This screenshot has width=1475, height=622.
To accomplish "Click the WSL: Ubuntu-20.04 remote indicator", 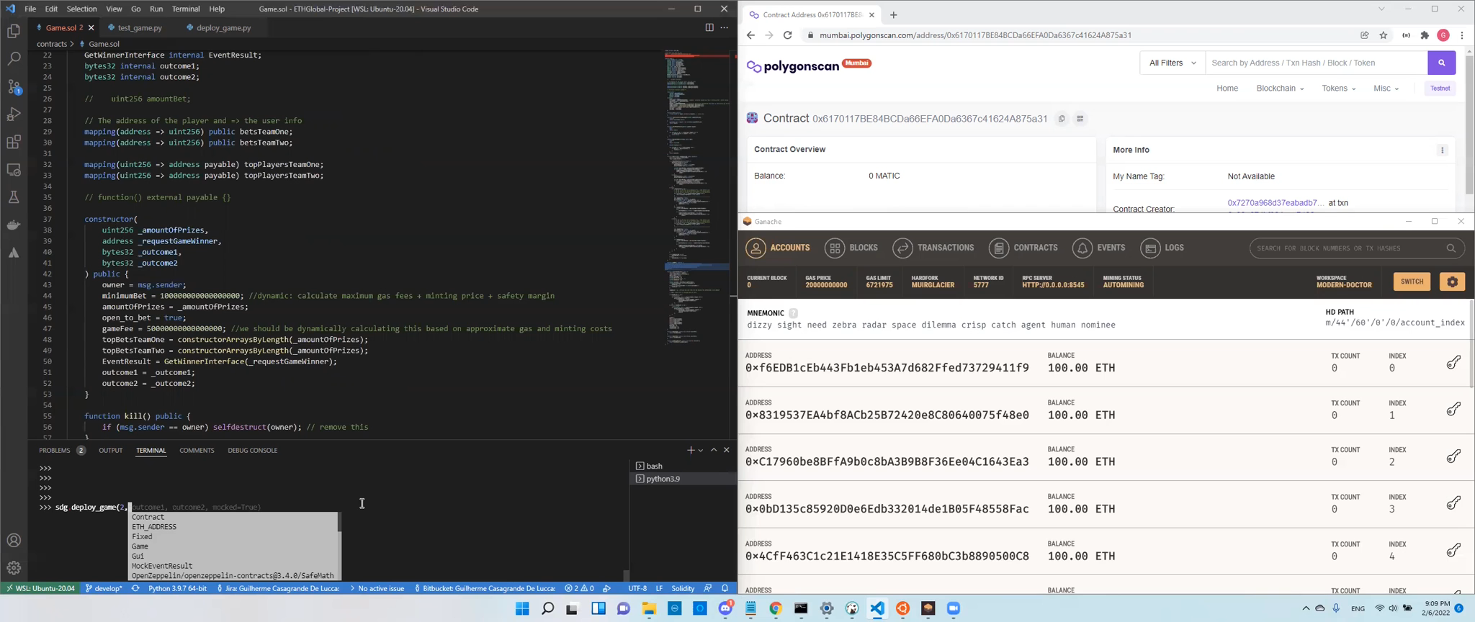I will pyautogui.click(x=40, y=588).
